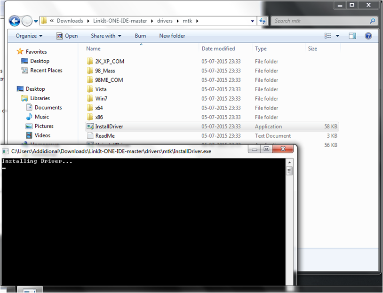Select the 98ME_COM folder icon
The image size is (383, 293).
[90, 79]
